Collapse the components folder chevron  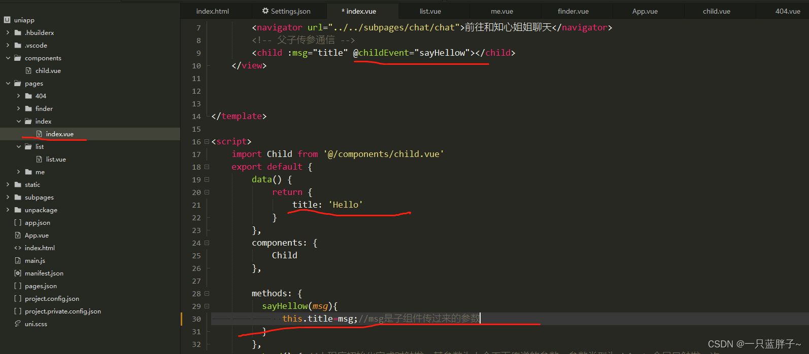(8, 58)
